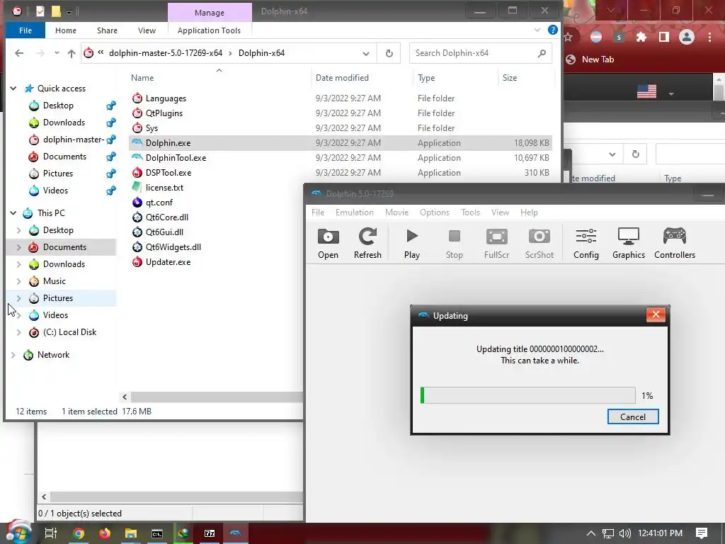Cancel the title update
This screenshot has width=725, height=544.
632,416
